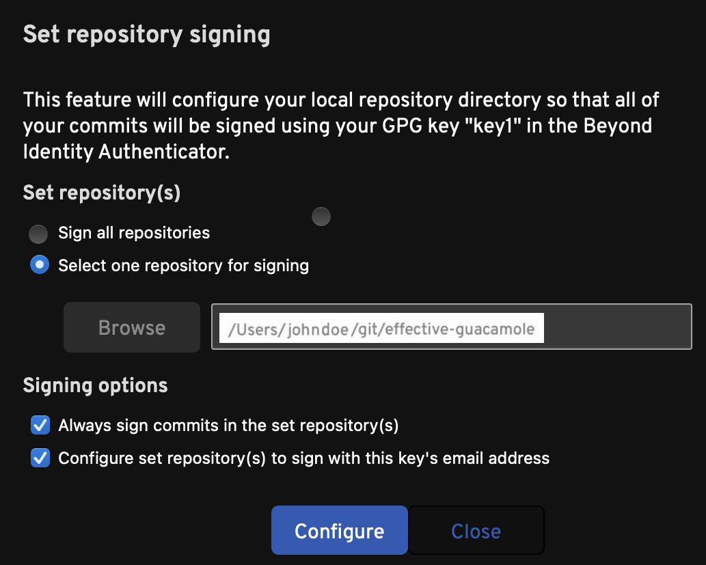
Task: Click the "Always sign commits" option label
Action: [x=228, y=426]
